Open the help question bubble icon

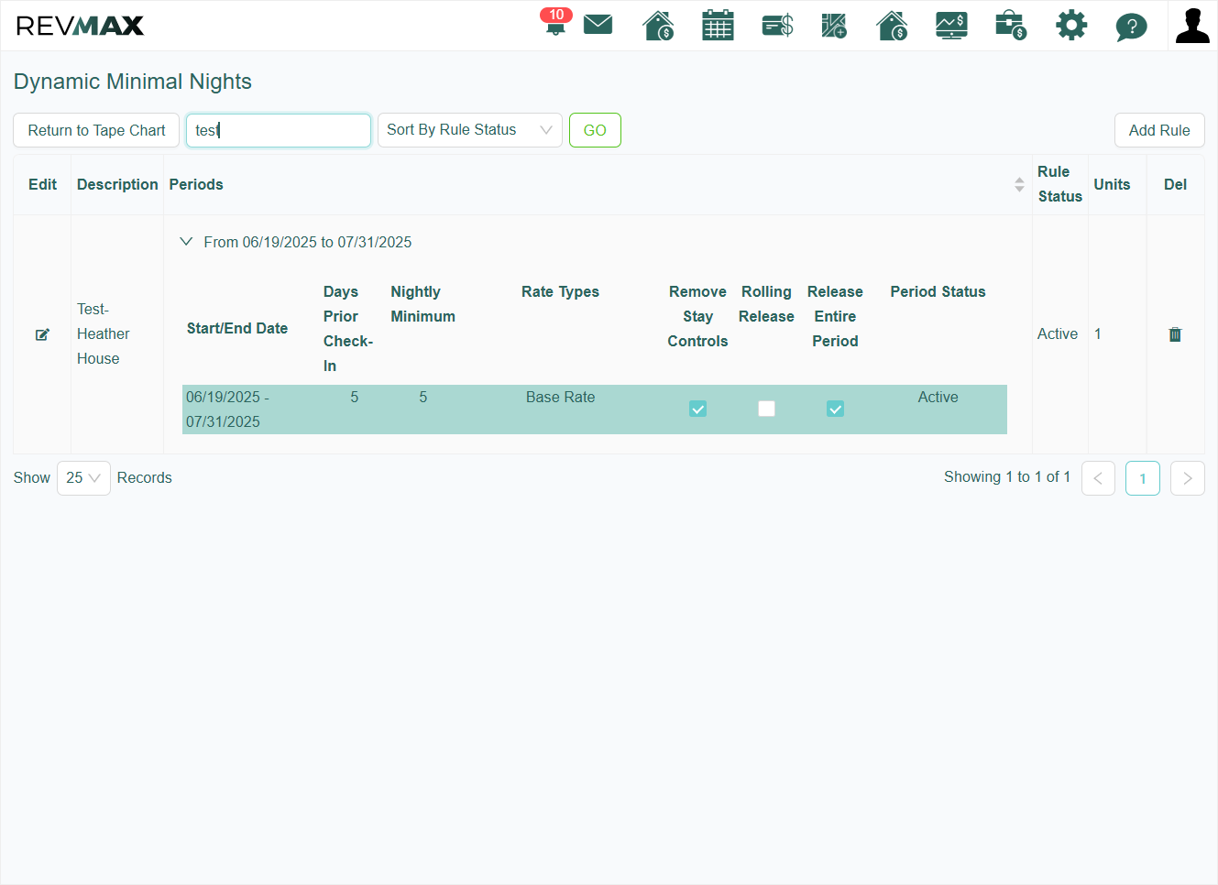click(1131, 27)
